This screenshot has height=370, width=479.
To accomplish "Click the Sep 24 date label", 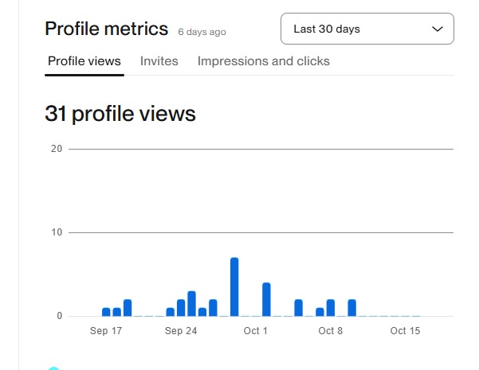I will click(181, 331).
